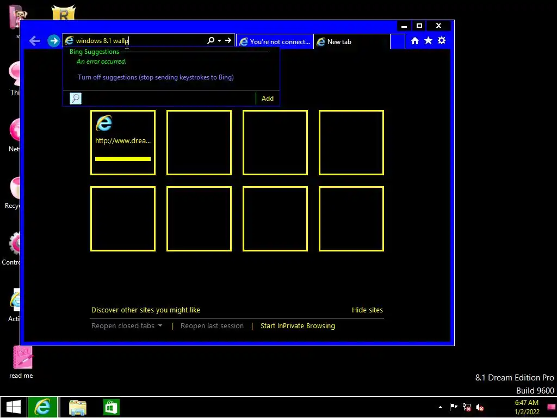
Task: Start InPrivate Browsing link
Action: [298, 325]
